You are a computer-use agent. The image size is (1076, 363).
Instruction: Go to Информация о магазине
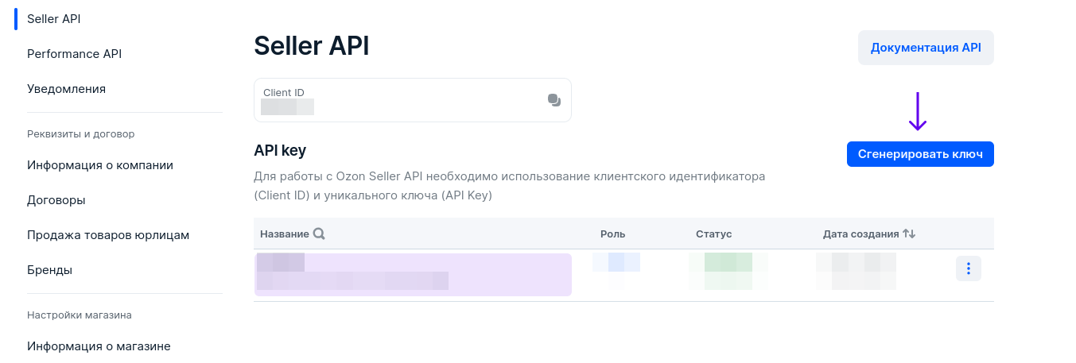(x=99, y=346)
